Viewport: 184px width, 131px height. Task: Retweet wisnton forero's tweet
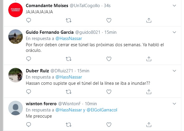pos(68,125)
